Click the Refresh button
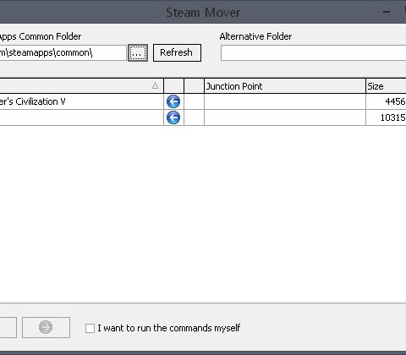Viewport: 406px width, 355px height. pyautogui.click(x=177, y=52)
